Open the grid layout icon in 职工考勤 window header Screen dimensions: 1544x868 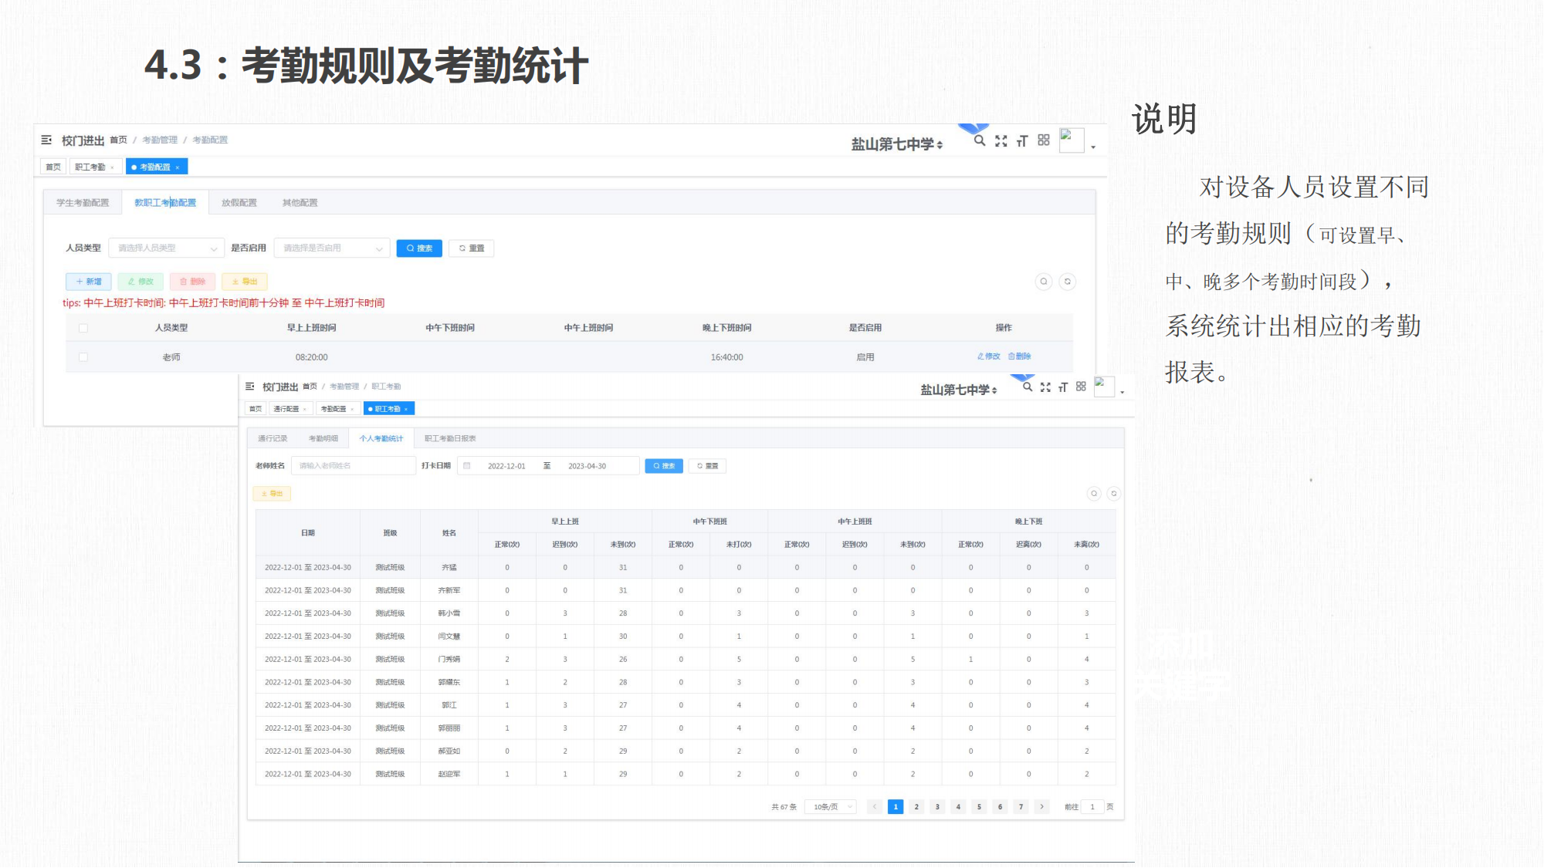(x=1081, y=387)
